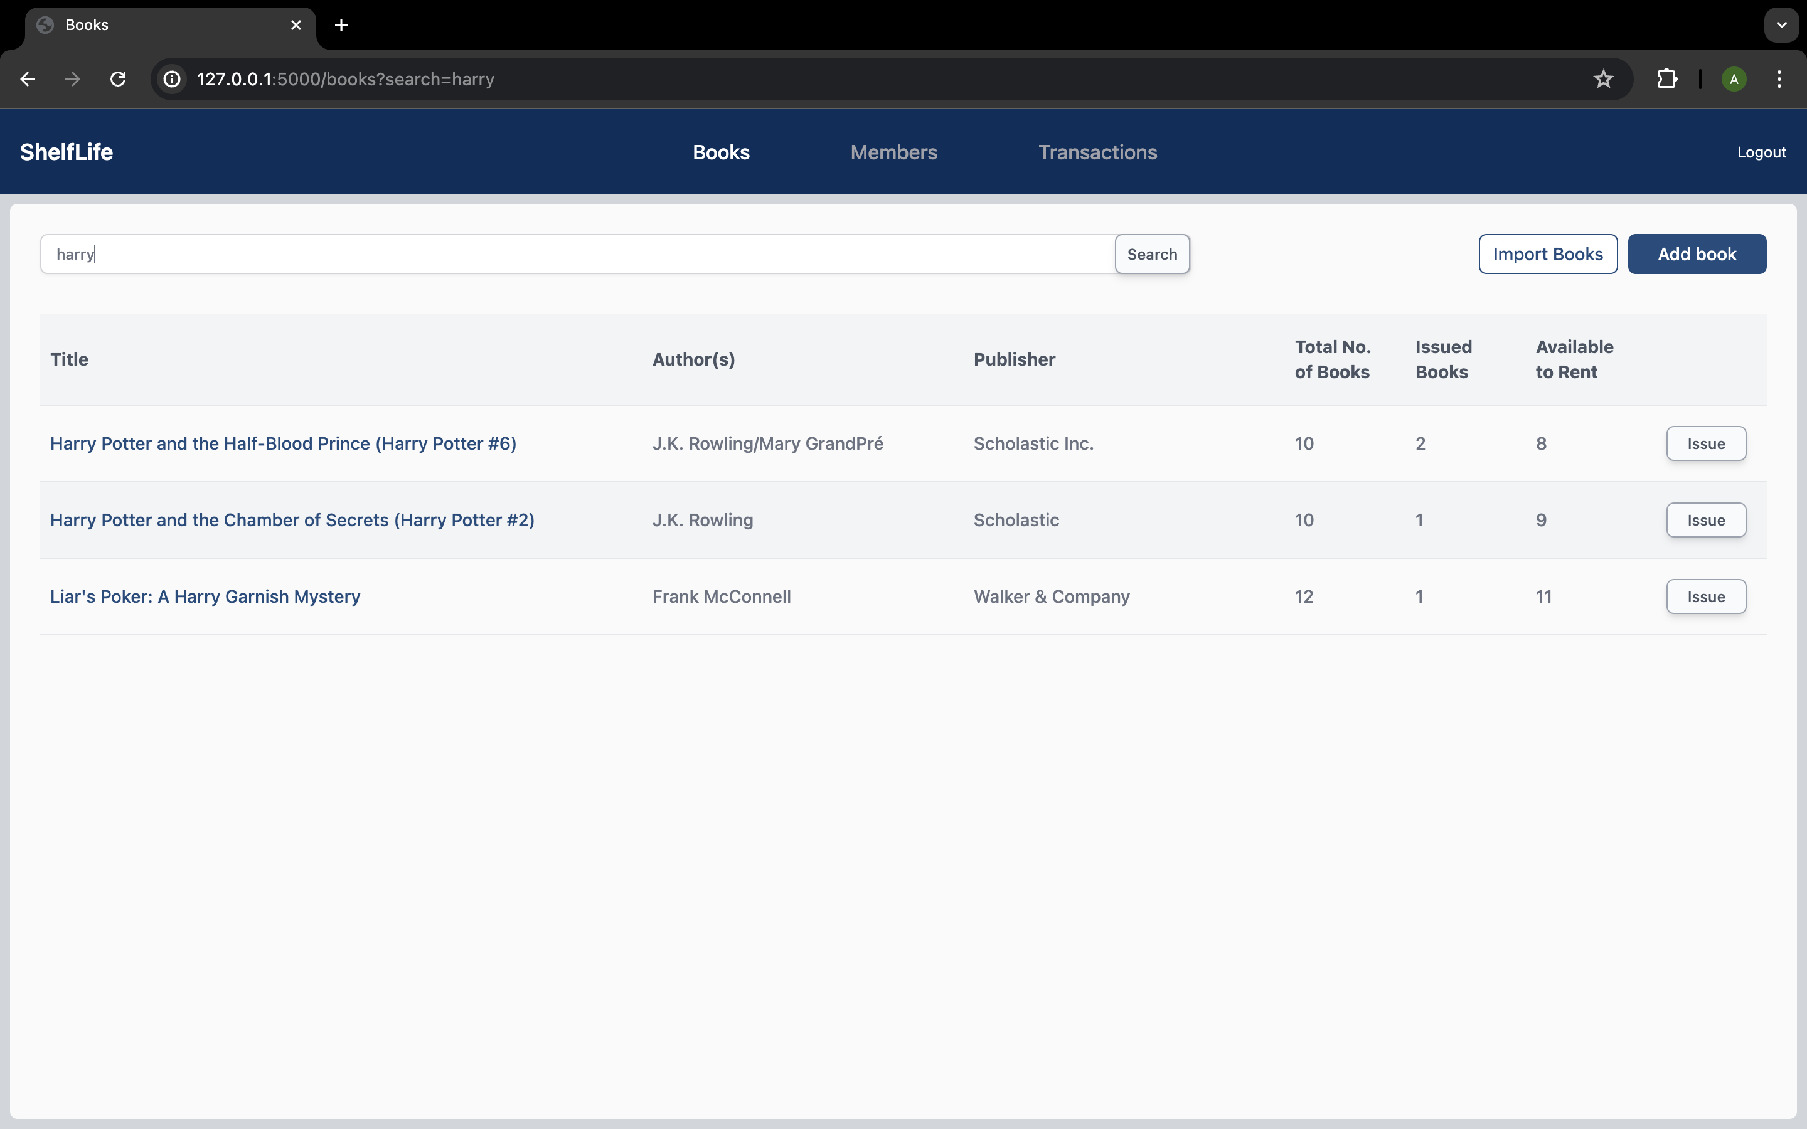Select the total count 12 cell
The height and width of the screenshot is (1129, 1807).
[x=1304, y=596]
